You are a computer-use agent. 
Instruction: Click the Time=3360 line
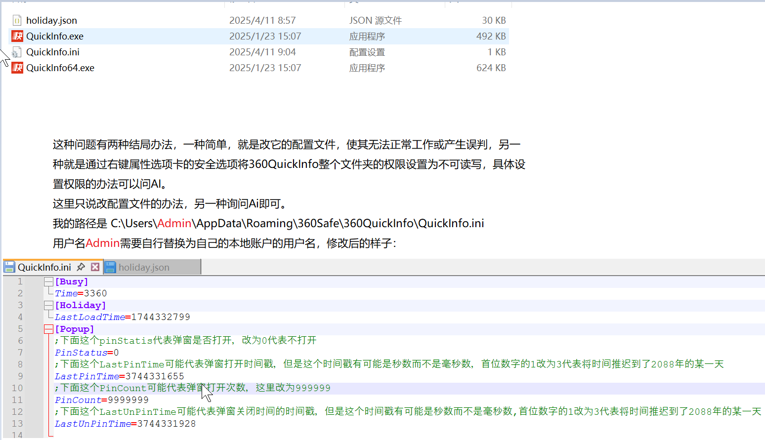81,293
